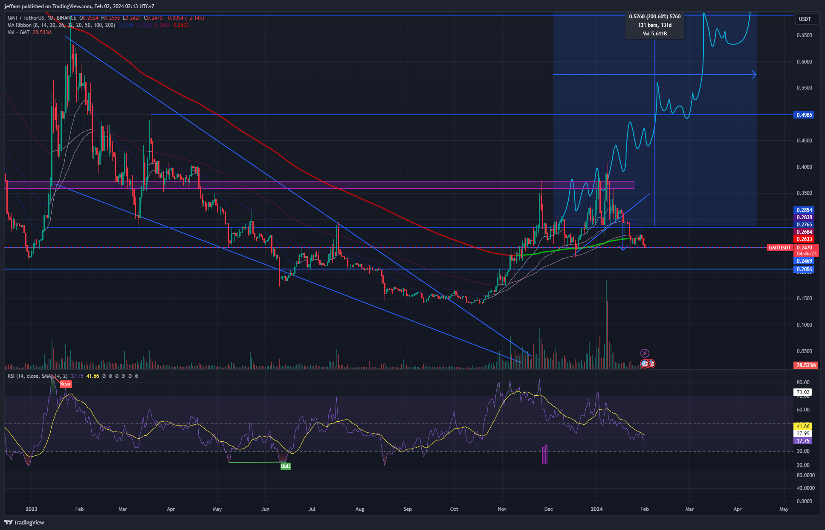Select the RSI indicator legend
Viewport: 825px width, 530px height.
coord(38,376)
